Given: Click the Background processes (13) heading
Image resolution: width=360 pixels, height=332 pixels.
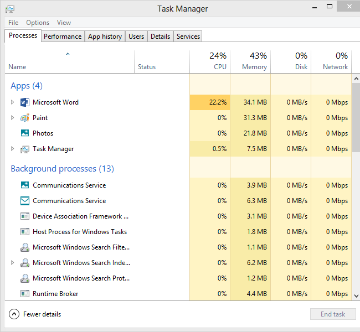Looking at the screenshot, I should (x=63, y=169).
